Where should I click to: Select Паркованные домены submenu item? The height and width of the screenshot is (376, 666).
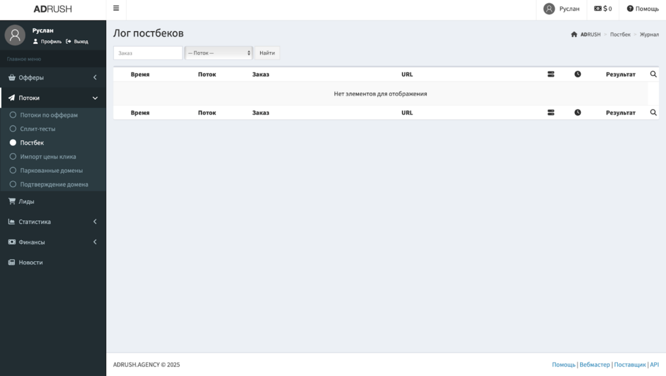point(51,170)
